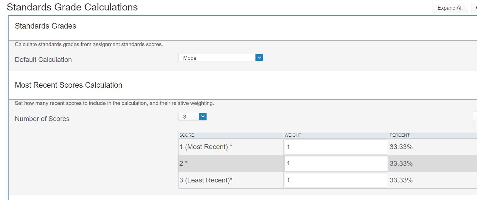This screenshot has height=200, width=477.
Task: Click weight field for Most Recent score
Action: [336, 147]
